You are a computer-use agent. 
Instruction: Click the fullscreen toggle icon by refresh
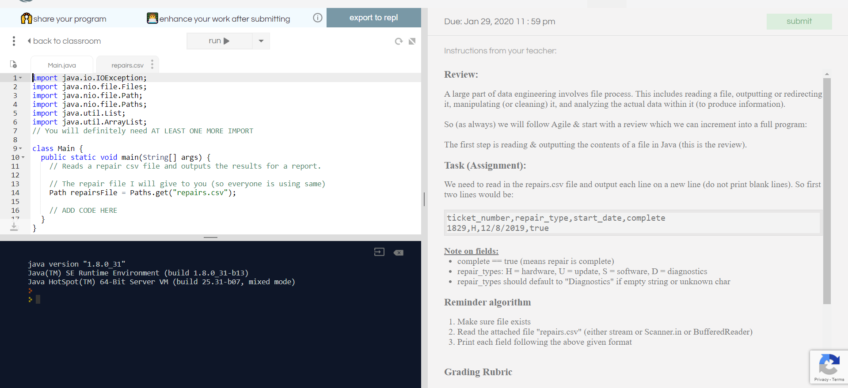click(412, 41)
